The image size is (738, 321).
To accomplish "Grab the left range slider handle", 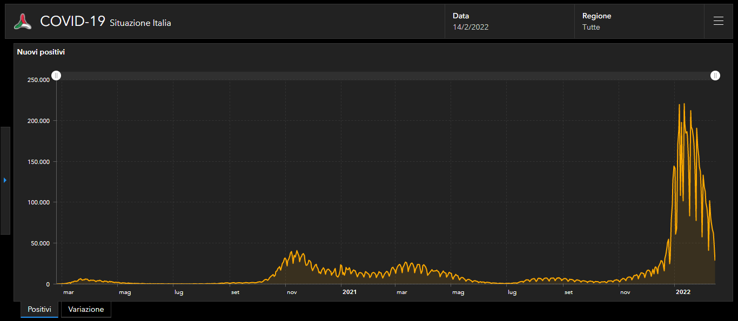I will pos(56,76).
